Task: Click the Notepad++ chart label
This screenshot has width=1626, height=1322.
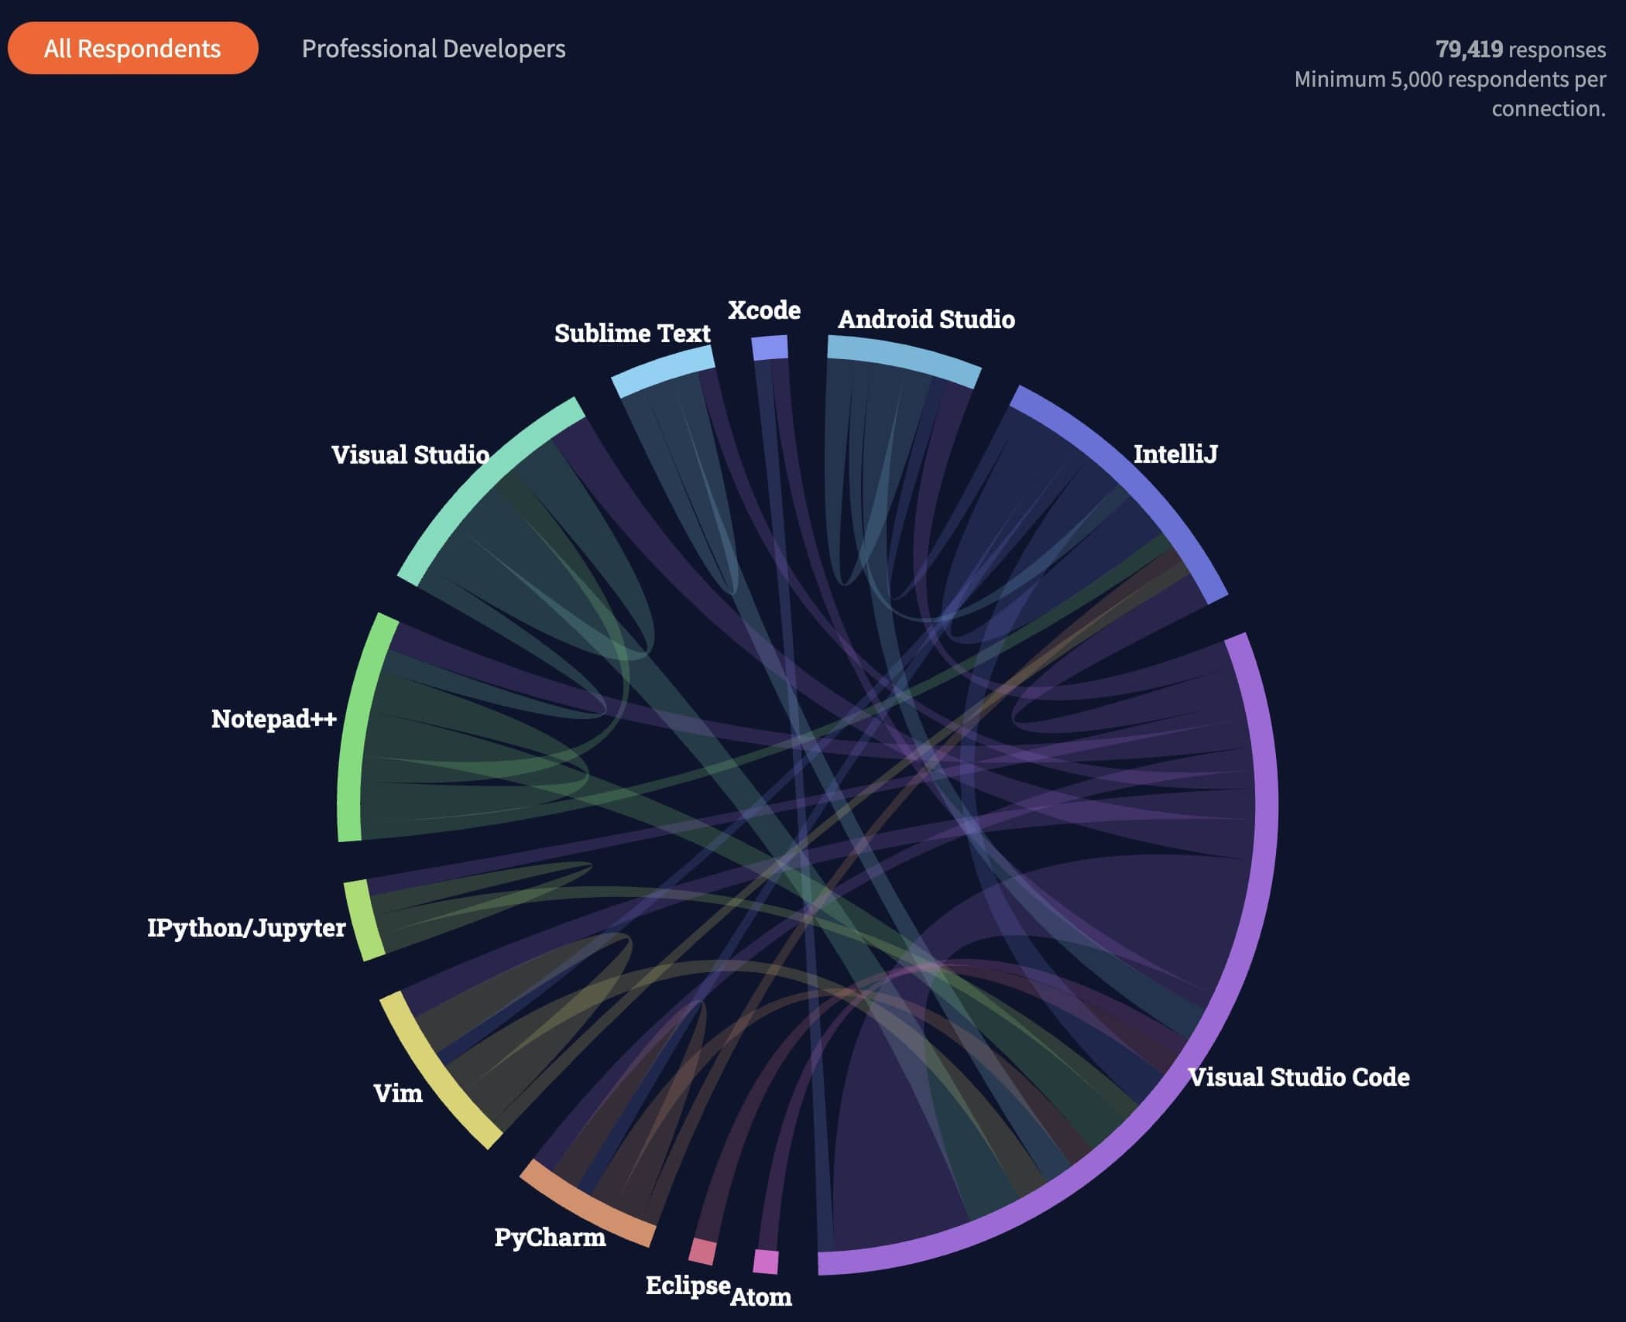Action: pos(274,718)
